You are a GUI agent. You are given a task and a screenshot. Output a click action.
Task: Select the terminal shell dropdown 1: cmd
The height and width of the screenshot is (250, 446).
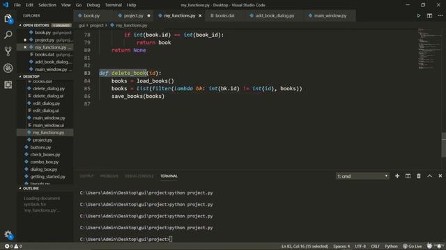point(362,176)
